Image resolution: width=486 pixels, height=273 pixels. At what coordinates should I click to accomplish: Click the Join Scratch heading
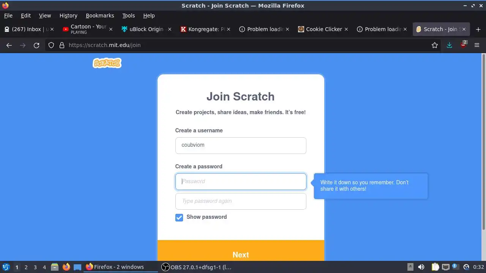tap(240, 96)
